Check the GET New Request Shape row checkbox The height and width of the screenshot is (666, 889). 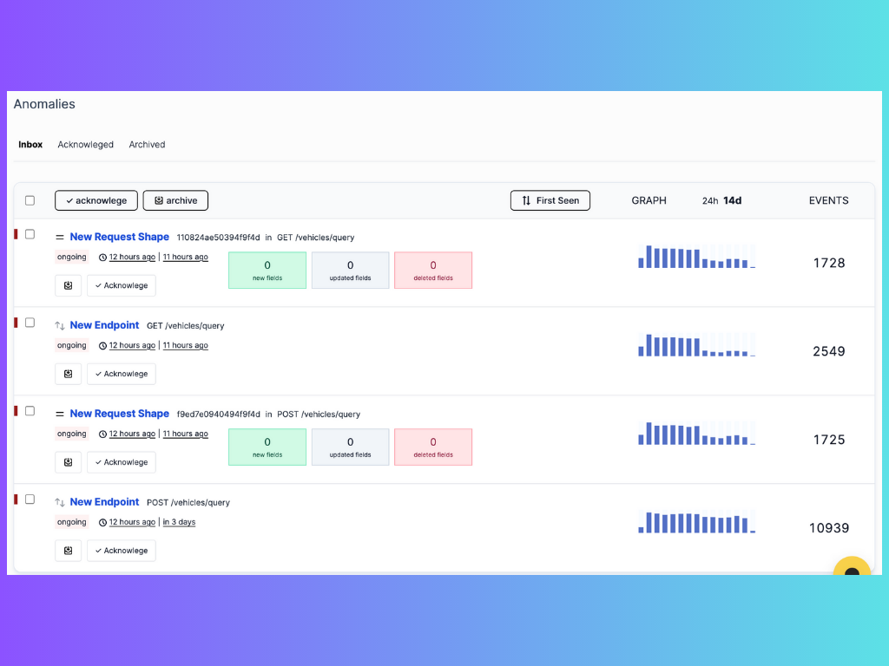point(30,233)
